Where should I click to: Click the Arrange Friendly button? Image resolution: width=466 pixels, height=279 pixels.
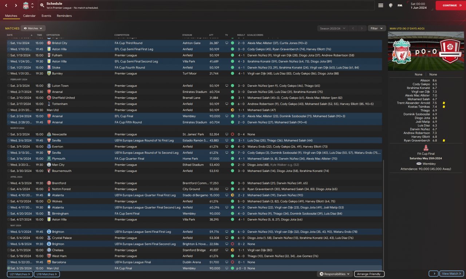pos(369,274)
